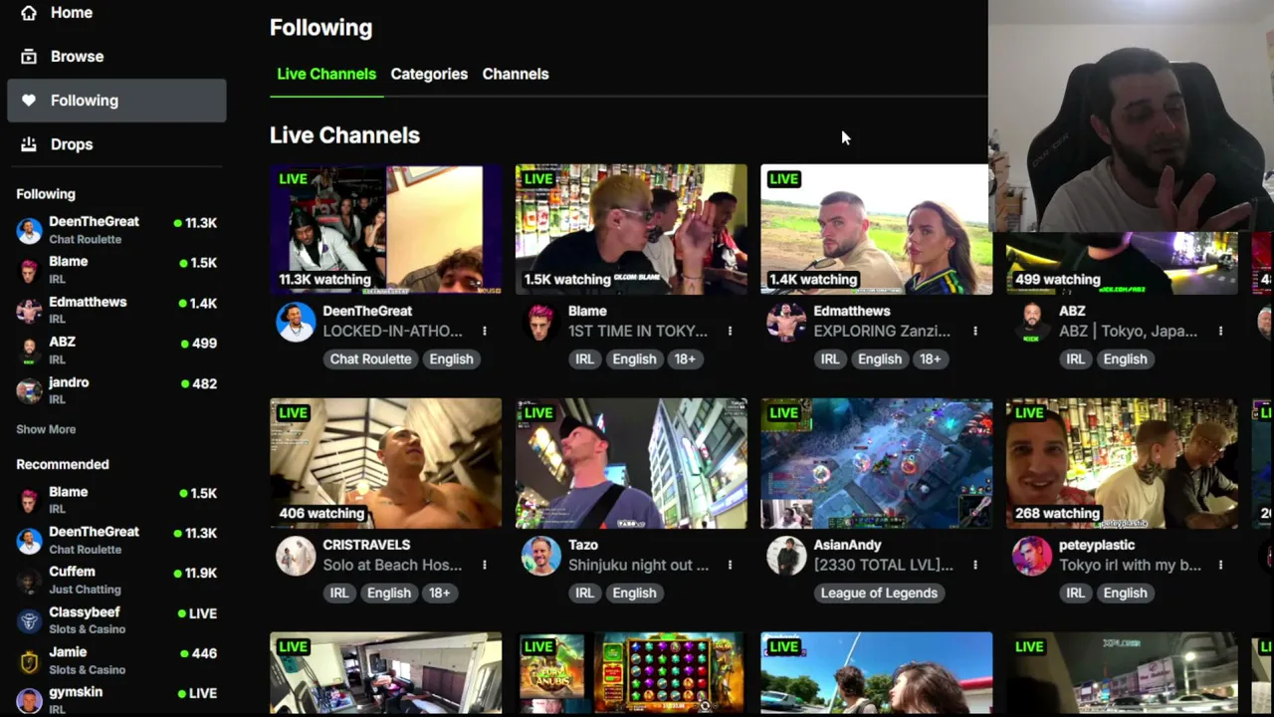
Task: Switch to the Live Channels tab
Action: (x=326, y=74)
